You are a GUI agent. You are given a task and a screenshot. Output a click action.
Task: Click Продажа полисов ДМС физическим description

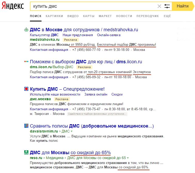(x=77, y=104)
